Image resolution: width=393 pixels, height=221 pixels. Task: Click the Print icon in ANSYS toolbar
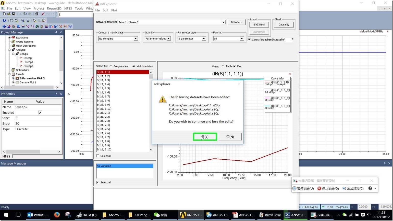(36, 14)
